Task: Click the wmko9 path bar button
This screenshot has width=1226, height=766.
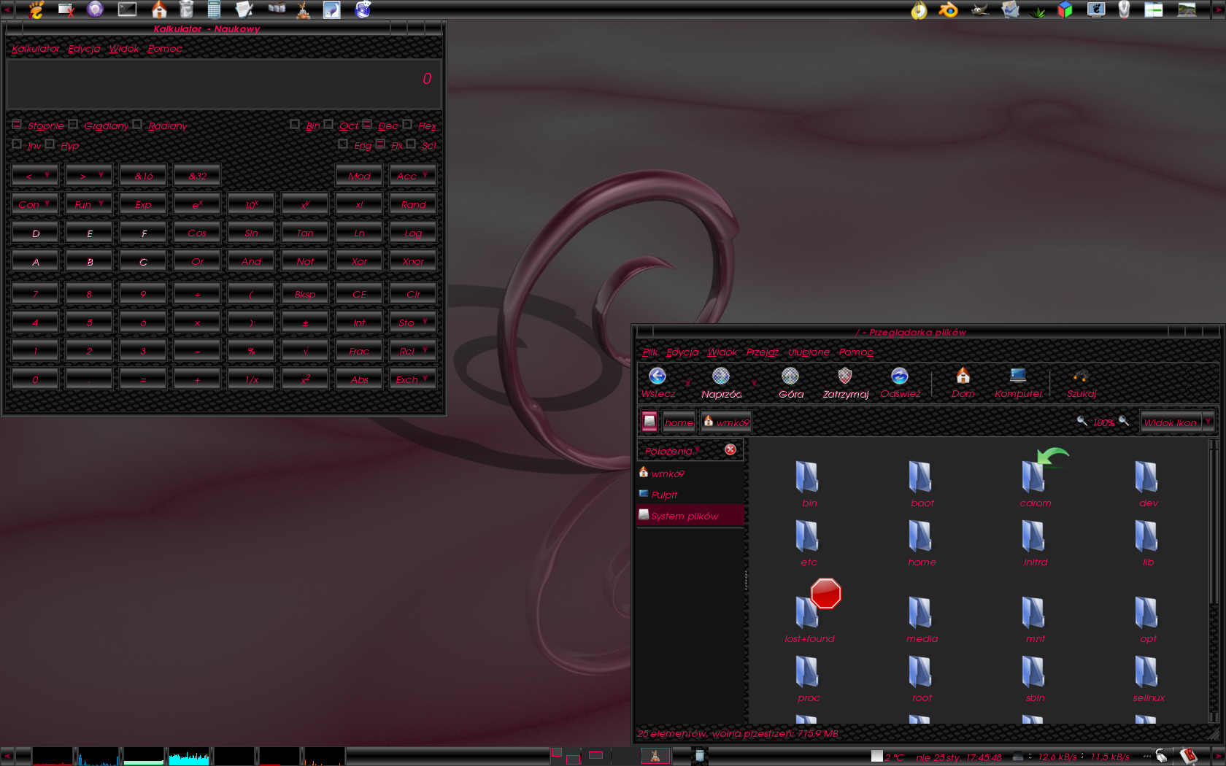Action: pyautogui.click(x=726, y=422)
